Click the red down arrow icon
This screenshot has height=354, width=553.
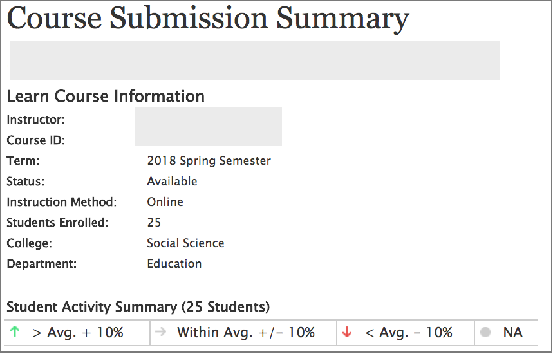tap(347, 331)
